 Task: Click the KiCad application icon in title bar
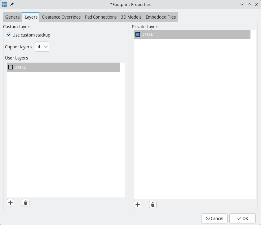[4, 4]
